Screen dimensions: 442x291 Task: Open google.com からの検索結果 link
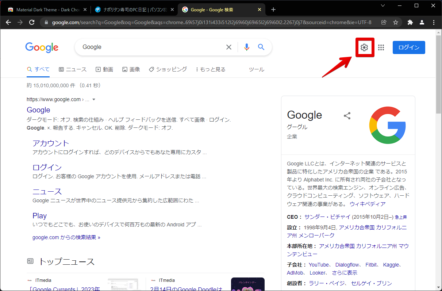click(x=66, y=237)
